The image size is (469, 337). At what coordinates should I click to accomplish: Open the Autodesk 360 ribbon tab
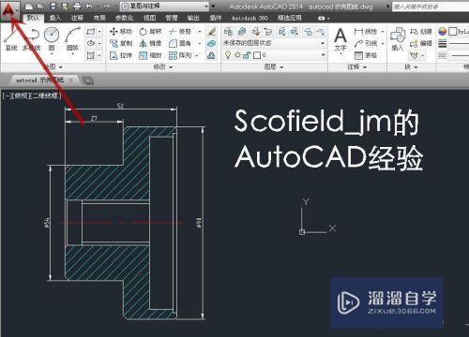click(250, 18)
